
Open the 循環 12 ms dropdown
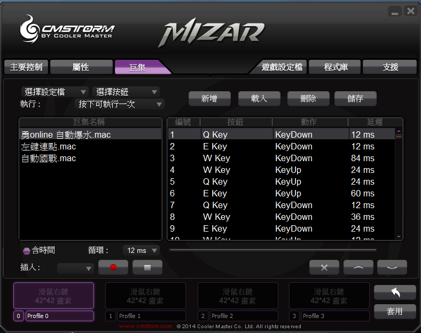pos(141,250)
